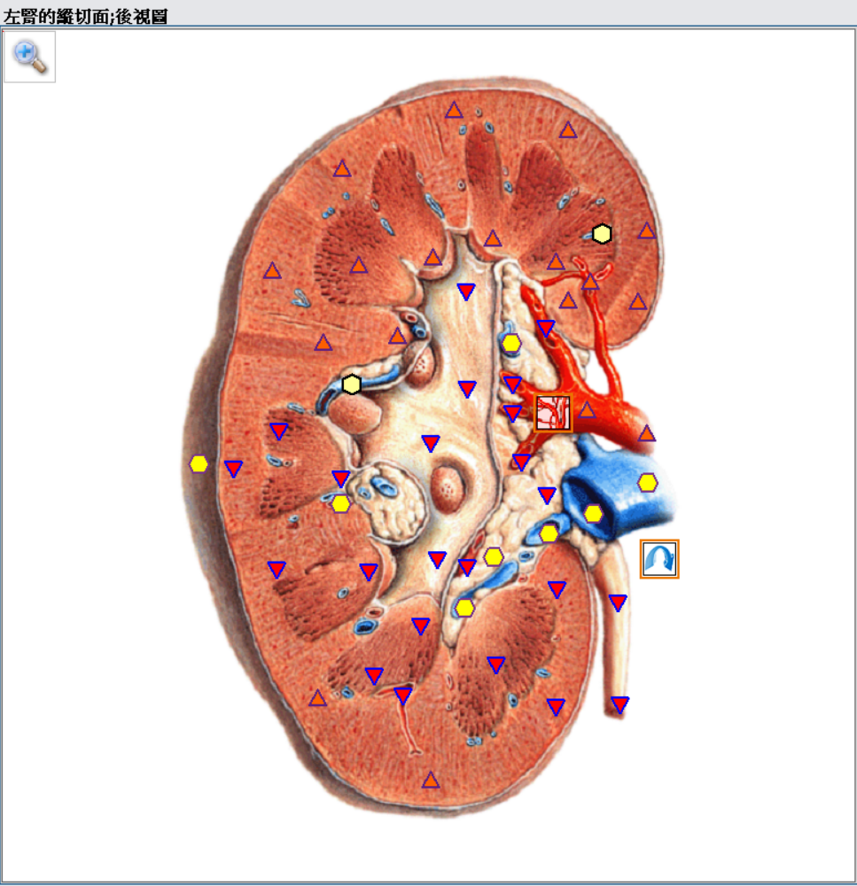The image size is (857, 886).
Task: Click the title text 左腎的縱切面;後視圖
Action: click(86, 16)
